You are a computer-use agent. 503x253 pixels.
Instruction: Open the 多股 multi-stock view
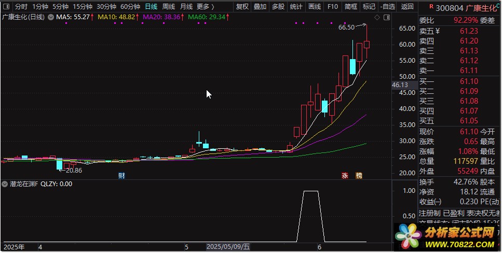(x=278, y=6)
